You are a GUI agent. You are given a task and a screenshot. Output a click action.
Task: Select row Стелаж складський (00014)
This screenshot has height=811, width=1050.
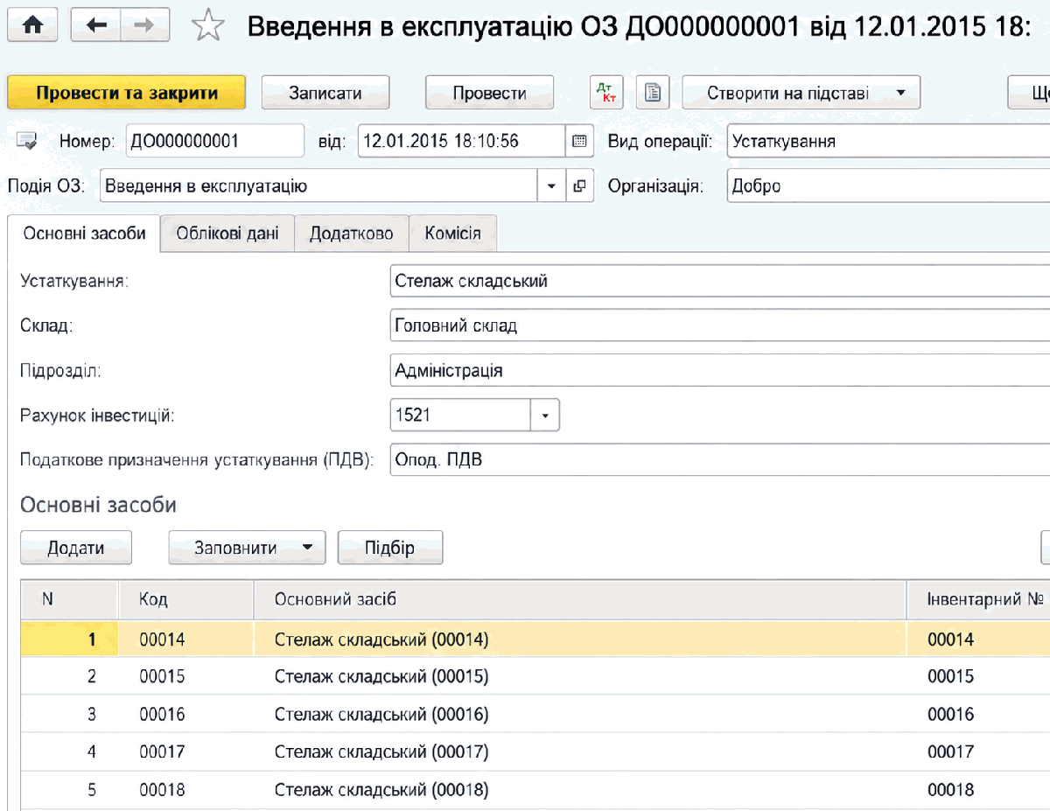tap(535, 640)
